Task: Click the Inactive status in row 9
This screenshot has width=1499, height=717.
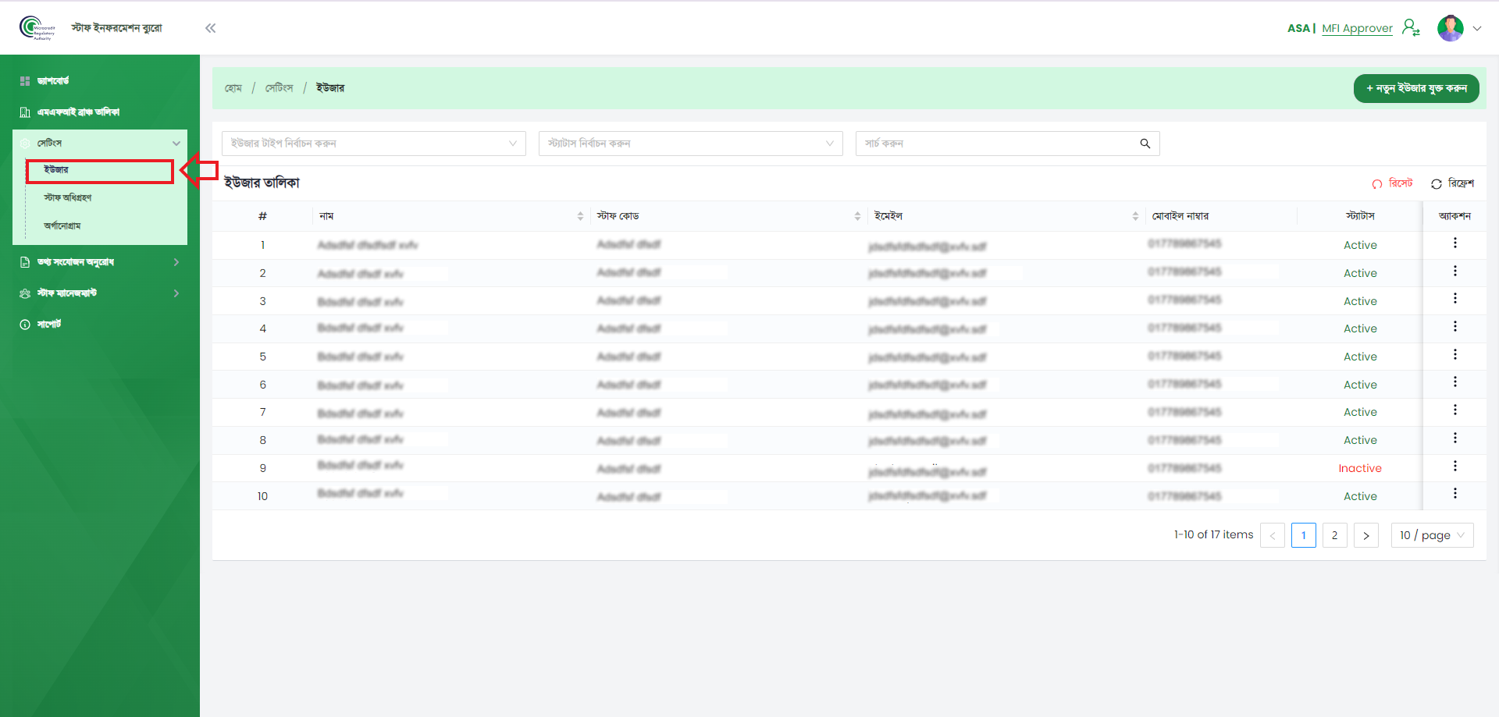Action: pos(1360,468)
